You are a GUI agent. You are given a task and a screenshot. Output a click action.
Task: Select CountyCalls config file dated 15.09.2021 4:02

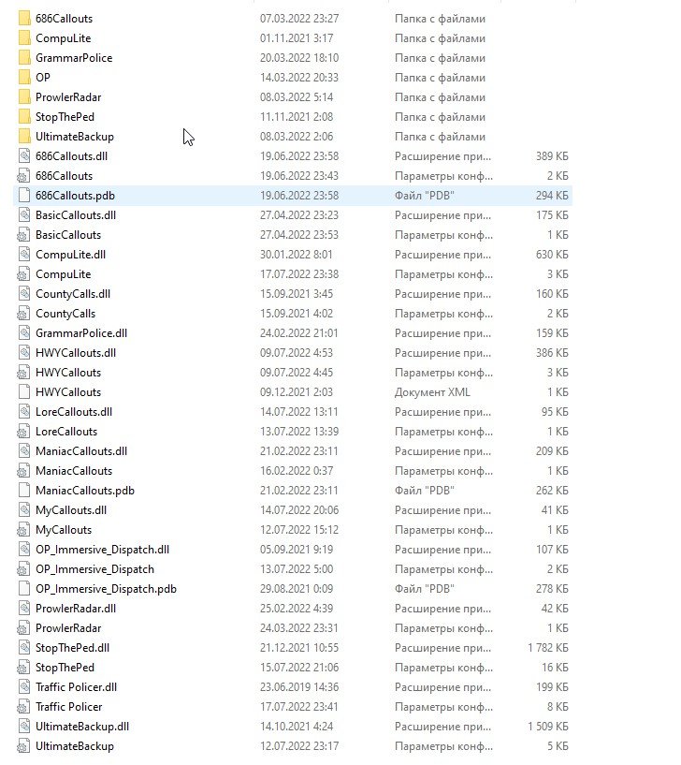pos(65,314)
